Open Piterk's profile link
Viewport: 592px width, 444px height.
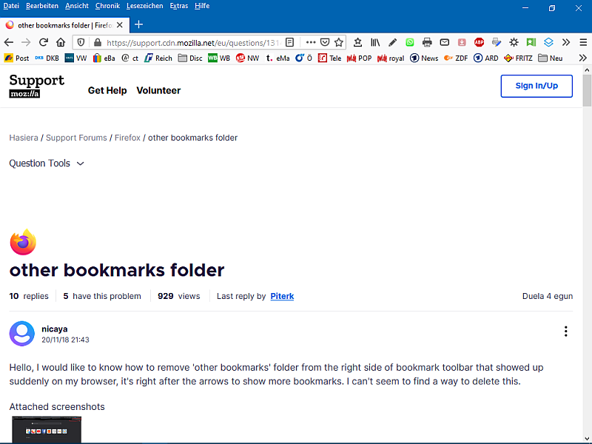(x=282, y=296)
